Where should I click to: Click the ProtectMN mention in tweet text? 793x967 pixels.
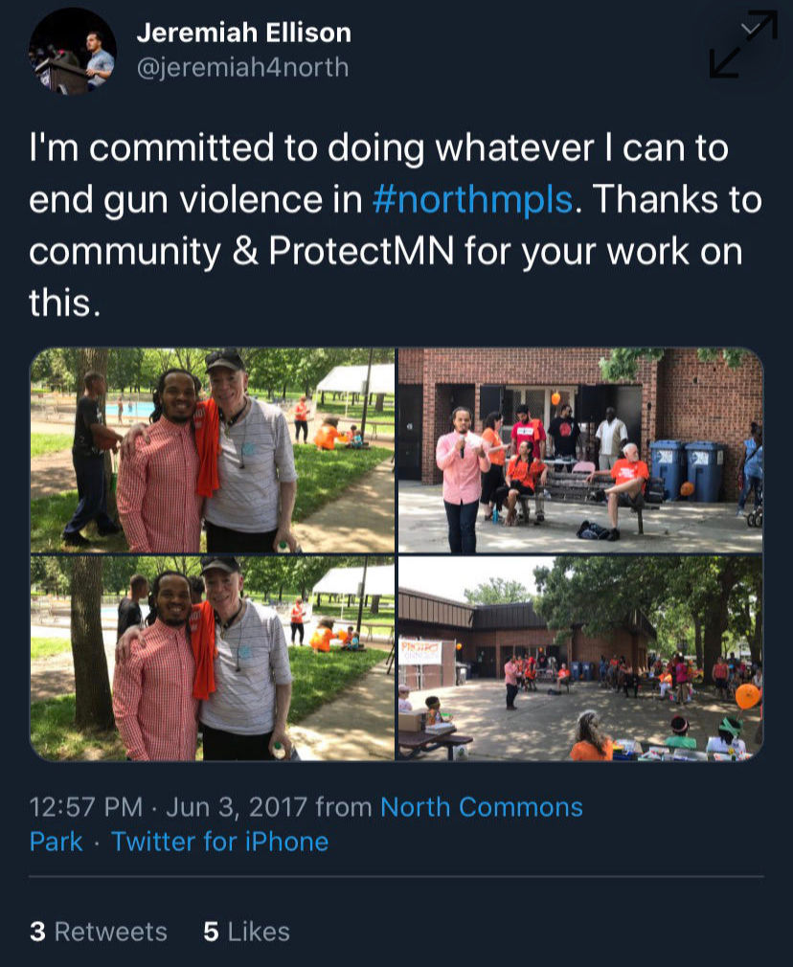(x=362, y=251)
